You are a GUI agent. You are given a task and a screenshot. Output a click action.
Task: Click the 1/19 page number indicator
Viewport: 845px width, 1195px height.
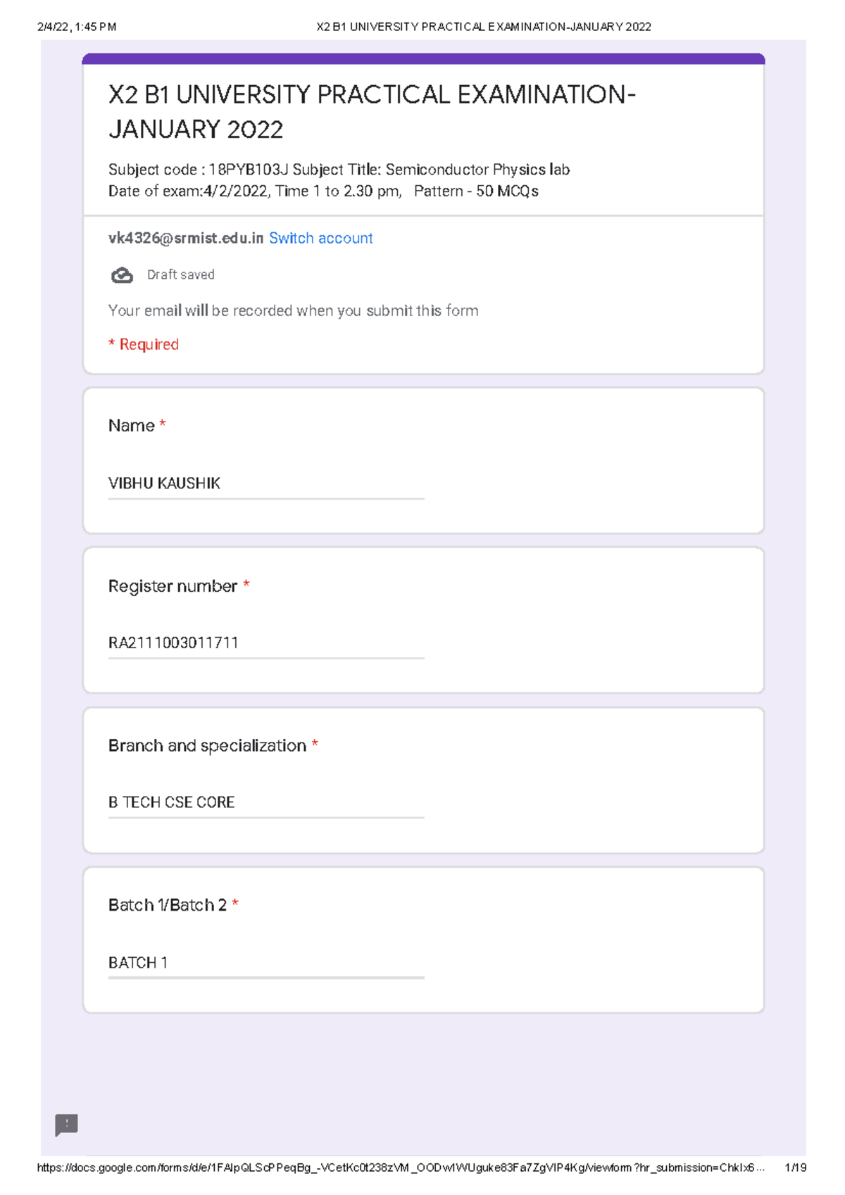pyautogui.click(x=795, y=1168)
